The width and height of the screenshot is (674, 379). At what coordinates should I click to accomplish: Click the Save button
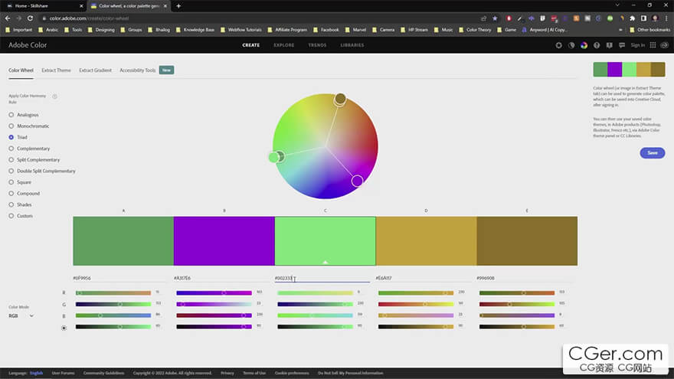point(652,153)
